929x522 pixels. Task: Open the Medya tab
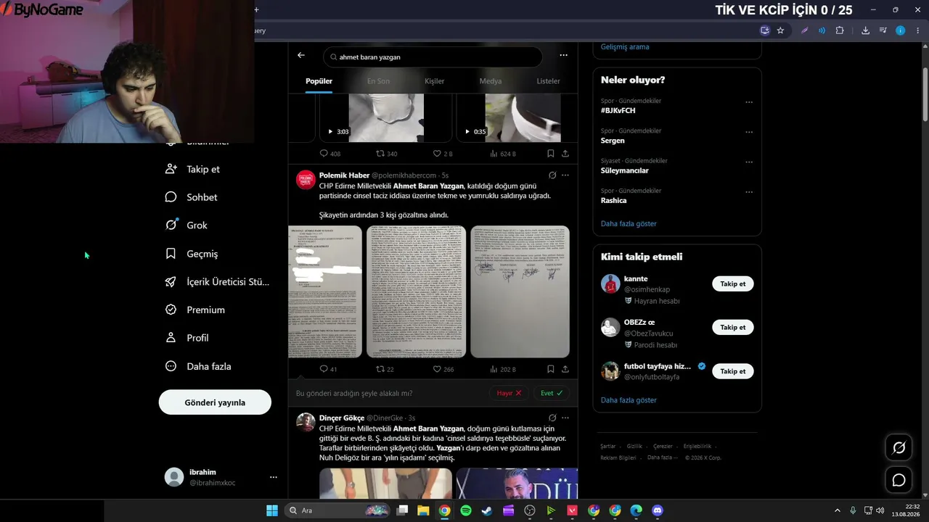(x=491, y=81)
